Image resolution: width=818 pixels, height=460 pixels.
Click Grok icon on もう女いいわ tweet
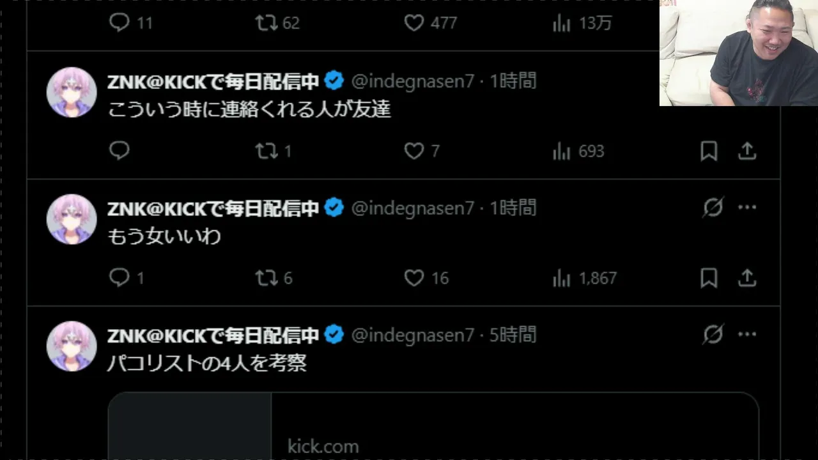coord(713,208)
